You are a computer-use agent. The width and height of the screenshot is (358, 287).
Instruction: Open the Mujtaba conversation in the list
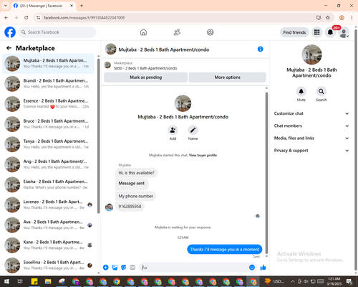(x=49, y=64)
